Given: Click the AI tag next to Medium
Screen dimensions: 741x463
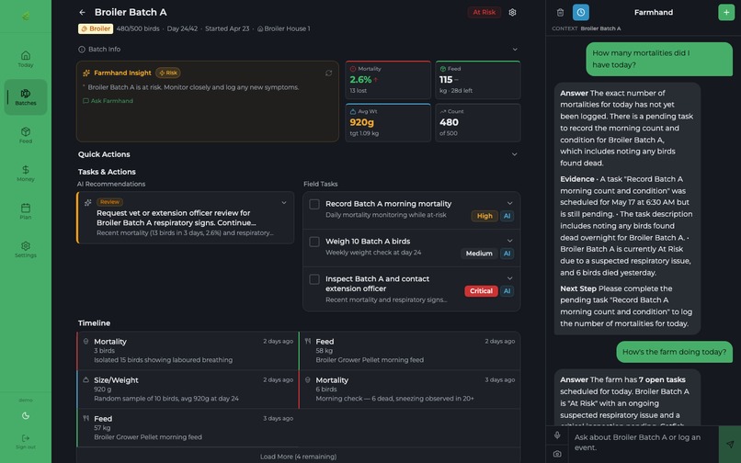Looking at the screenshot, I should pyautogui.click(x=507, y=254).
